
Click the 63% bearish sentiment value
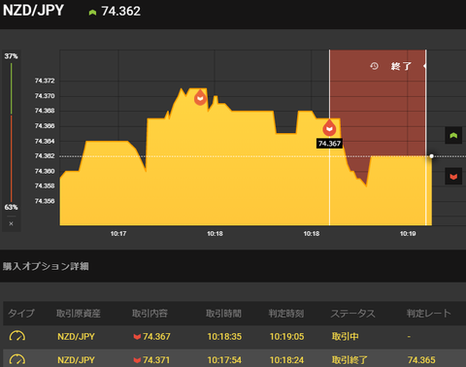[x=11, y=207]
